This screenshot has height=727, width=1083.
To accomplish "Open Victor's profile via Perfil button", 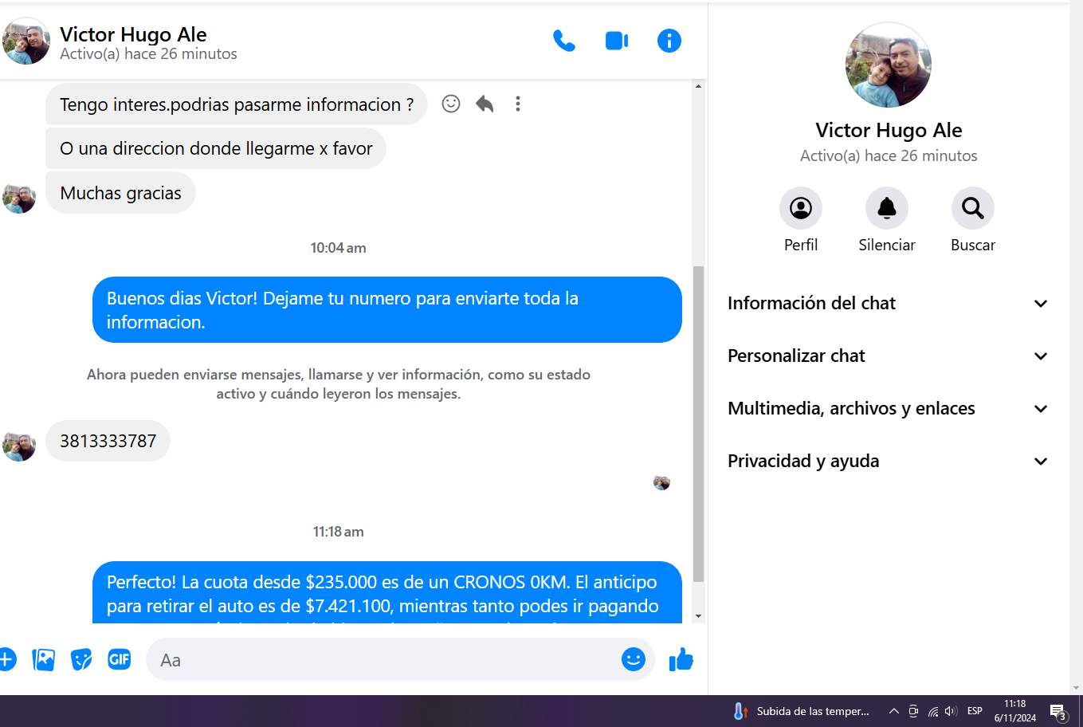I will click(800, 209).
